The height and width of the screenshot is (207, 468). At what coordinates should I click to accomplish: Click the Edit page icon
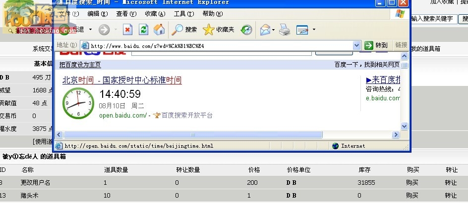(x=302, y=30)
